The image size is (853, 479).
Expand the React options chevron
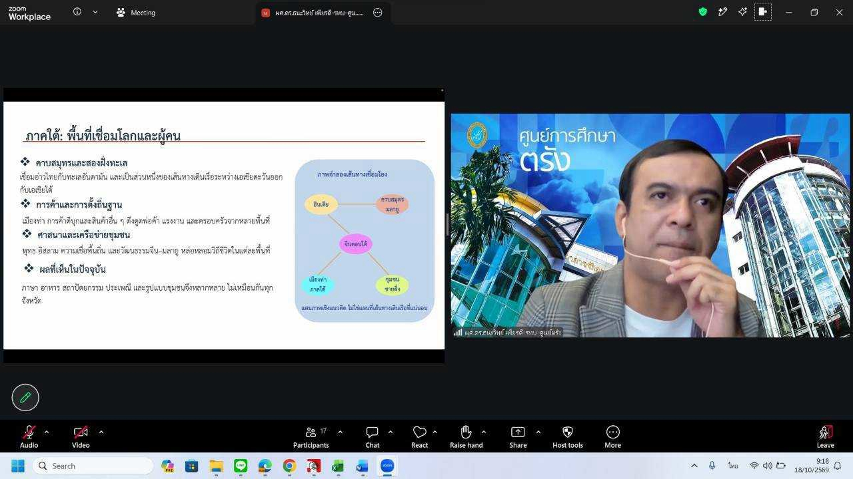[434, 432]
